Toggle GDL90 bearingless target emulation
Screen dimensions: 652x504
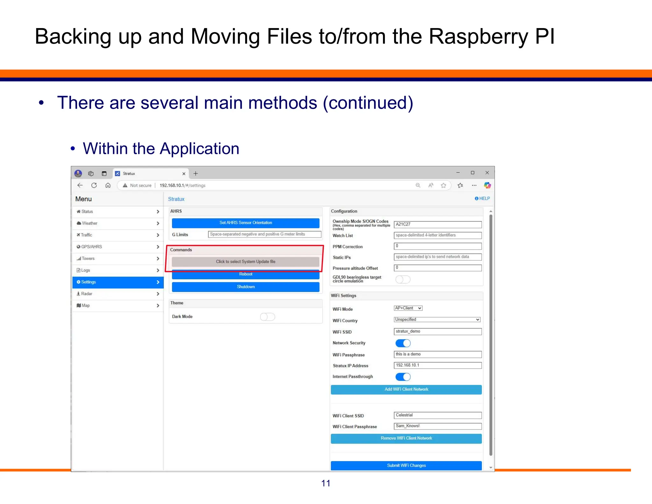click(403, 279)
